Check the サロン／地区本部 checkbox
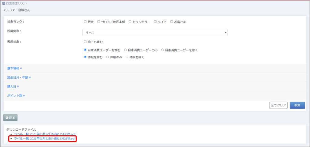 click(99, 22)
